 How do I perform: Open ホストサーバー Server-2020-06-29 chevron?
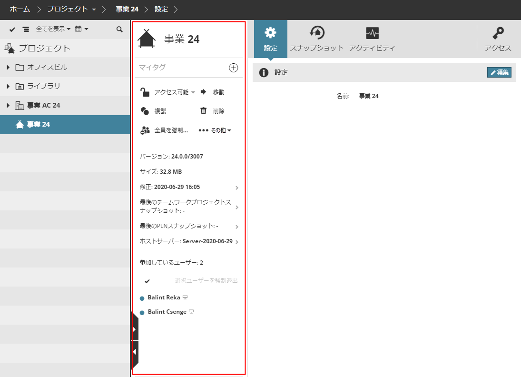(237, 242)
